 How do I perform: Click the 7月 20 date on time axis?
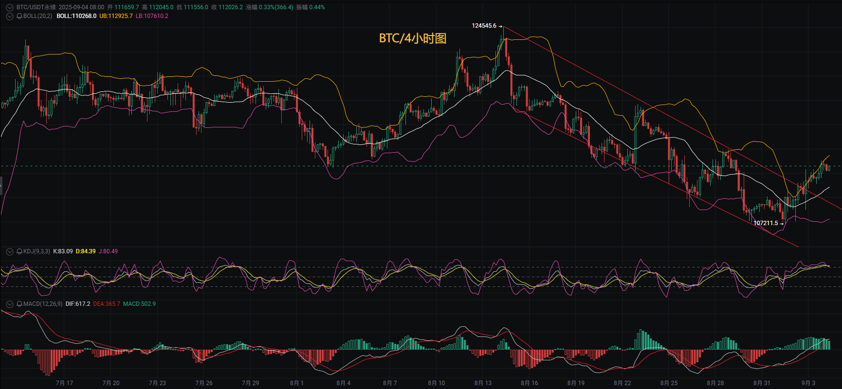coord(111,383)
